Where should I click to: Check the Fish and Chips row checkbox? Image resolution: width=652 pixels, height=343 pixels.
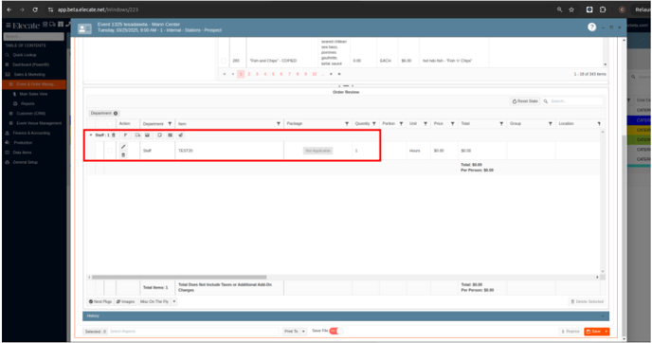pyautogui.click(x=224, y=61)
